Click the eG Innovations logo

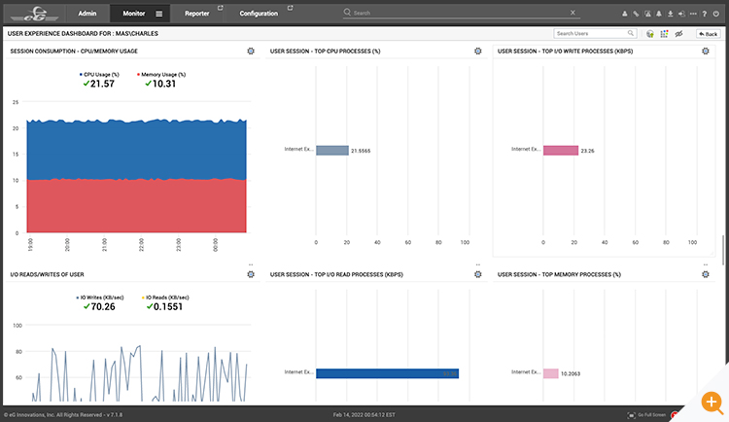[35, 14]
